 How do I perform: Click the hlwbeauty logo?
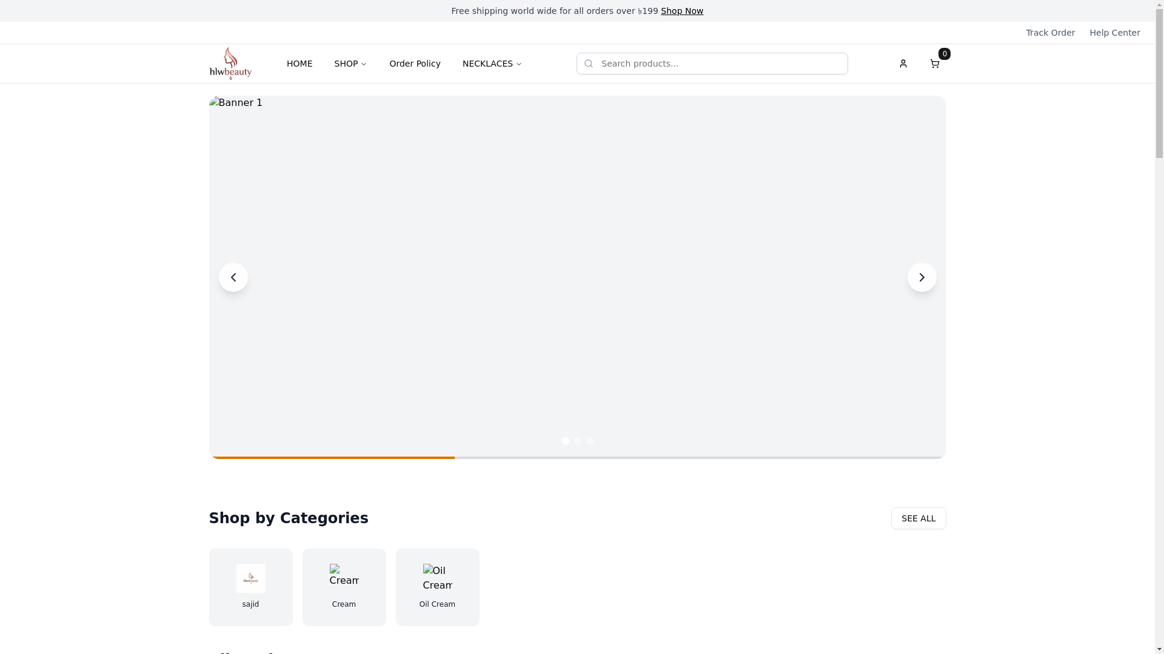tap(230, 64)
